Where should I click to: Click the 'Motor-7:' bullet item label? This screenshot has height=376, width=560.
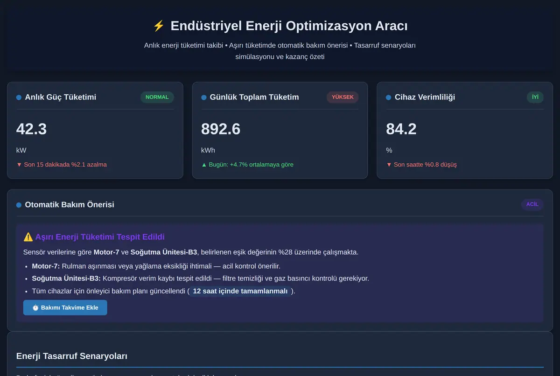[46, 266]
